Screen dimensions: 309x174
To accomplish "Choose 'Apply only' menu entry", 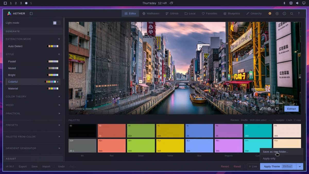I will pyautogui.click(x=281, y=159).
